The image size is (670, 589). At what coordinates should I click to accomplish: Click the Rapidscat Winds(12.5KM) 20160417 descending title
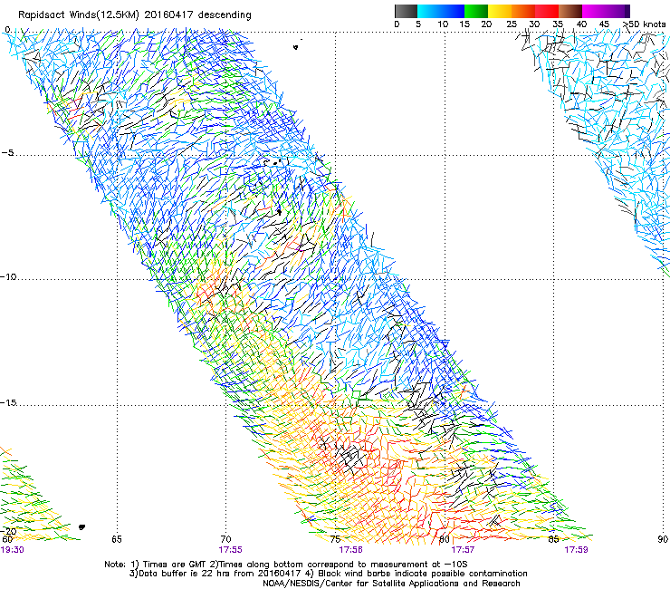point(135,14)
